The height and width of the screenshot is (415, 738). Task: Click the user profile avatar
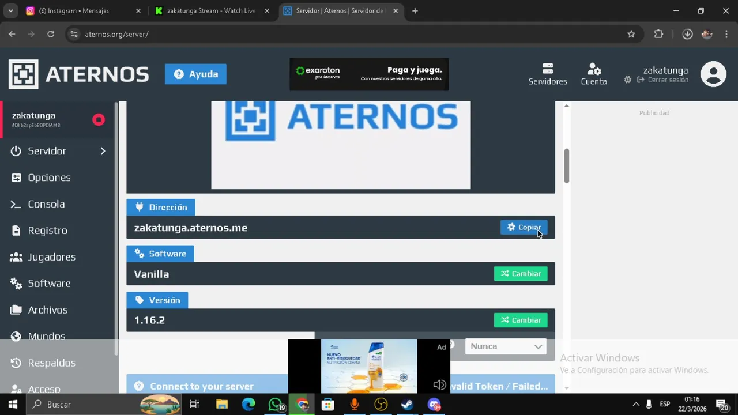click(713, 74)
